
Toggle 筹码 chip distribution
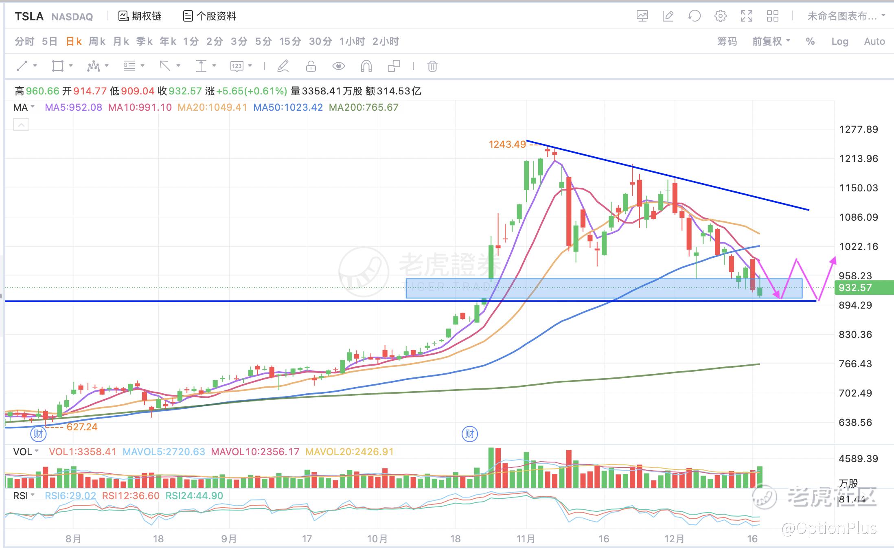point(727,41)
